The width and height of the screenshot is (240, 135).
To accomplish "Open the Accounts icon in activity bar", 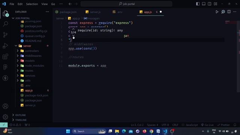I will tap(5, 106).
